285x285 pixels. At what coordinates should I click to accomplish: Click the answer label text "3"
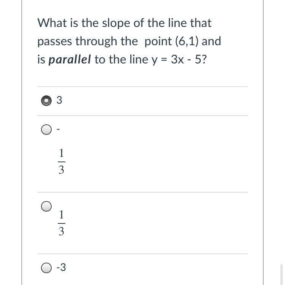coord(59,100)
